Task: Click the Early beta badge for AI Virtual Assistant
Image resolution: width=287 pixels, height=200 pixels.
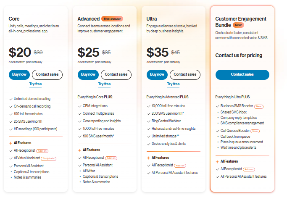Action: [49, 158]
